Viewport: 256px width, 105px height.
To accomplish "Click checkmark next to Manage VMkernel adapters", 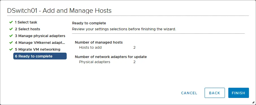I will tap(11, 42).
